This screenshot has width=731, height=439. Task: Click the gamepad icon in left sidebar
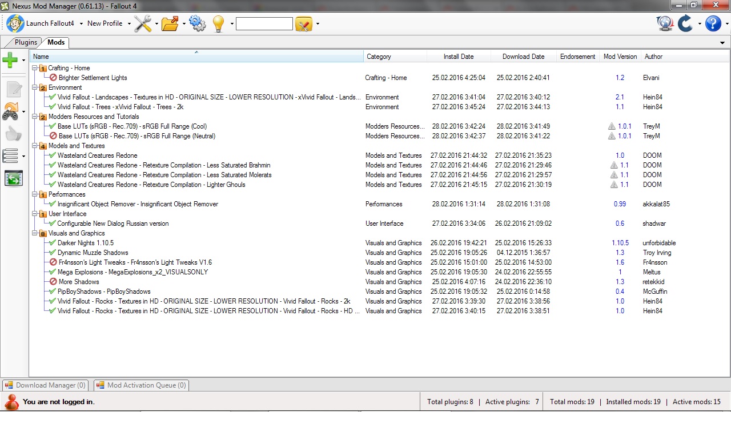(11, 111)
